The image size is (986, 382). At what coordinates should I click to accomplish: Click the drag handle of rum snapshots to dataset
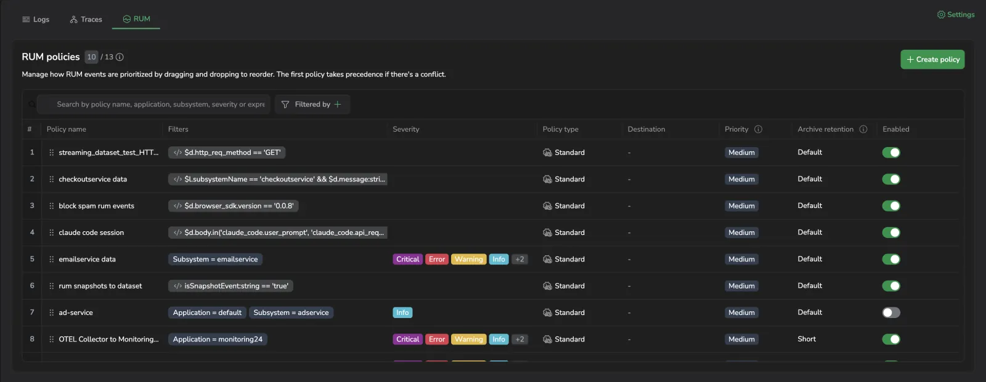[x=51, y=286]
